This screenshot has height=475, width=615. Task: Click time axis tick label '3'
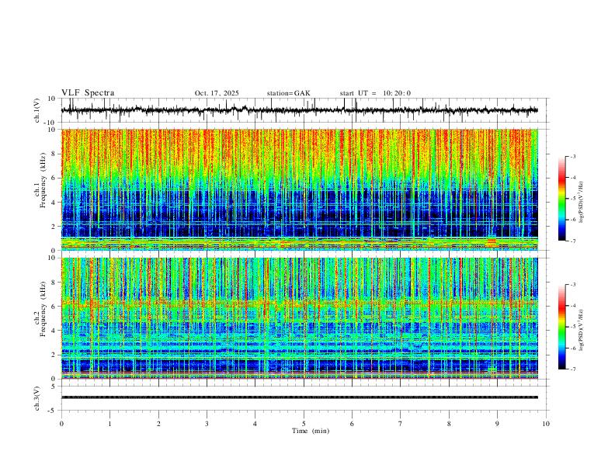click(207, 424)
